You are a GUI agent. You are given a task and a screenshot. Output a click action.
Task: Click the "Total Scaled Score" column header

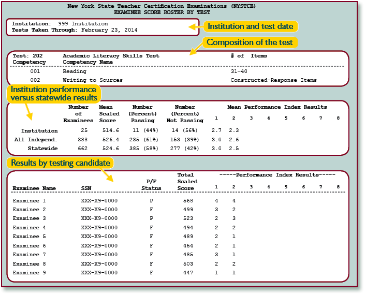[x=187, y=181]
